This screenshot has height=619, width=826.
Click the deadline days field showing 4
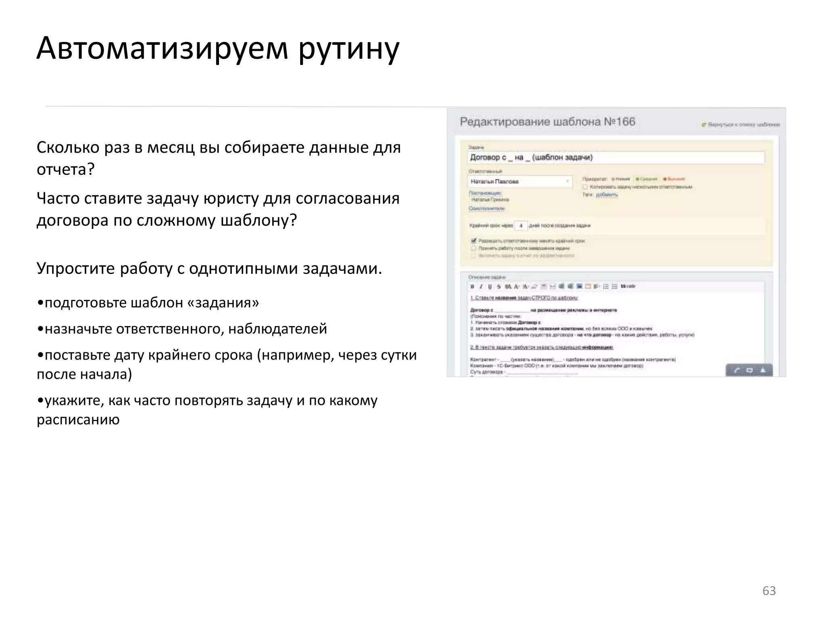pos(521,226)
